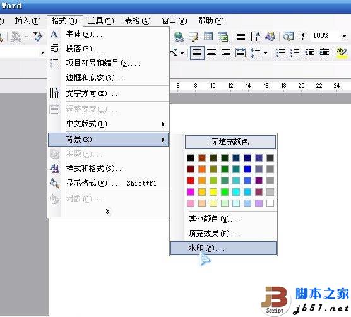
Task: Open Tables and Borders toolbar icon
Action: coord(193,37)
